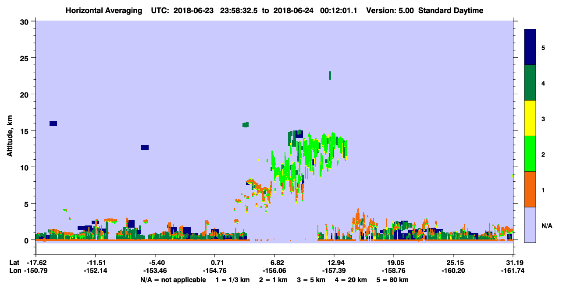The width and height of the screenshot is (570, 292).
Task: Click the longitude value -158.76
Action: pyautogui.click(x=394, y=271)
